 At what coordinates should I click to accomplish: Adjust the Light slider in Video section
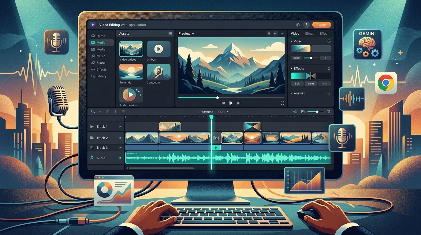(x=311, y=58)
